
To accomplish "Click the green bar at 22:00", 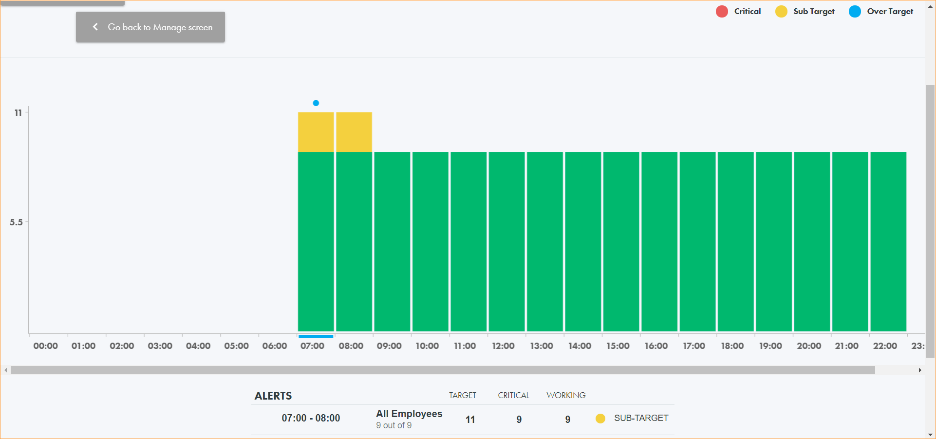I will point(888,241).
